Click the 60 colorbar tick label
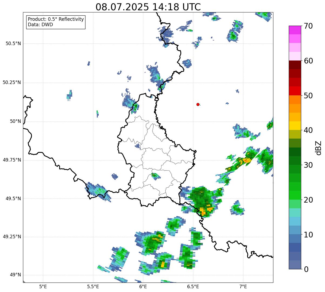This screenshot has width=325, height=292. 308,61
